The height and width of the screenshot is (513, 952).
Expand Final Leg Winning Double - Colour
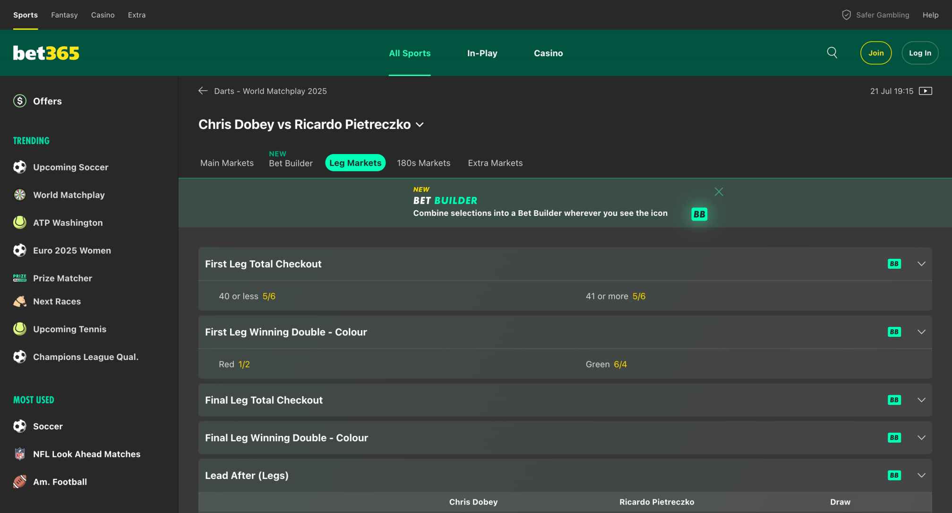(x=921, y=437)
